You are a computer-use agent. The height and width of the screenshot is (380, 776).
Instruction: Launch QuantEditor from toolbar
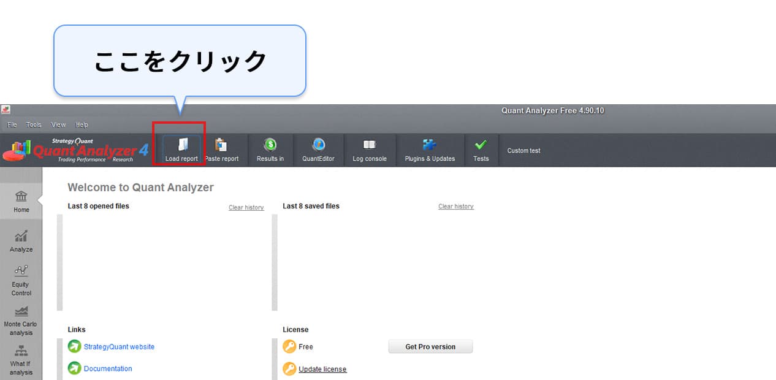[319, 150]
